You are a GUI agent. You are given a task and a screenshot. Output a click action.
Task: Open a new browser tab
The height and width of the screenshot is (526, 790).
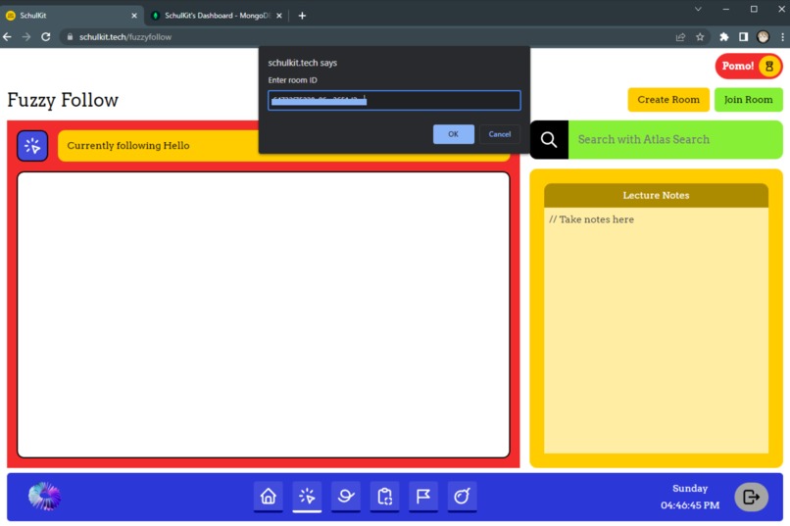click(302, 16)
